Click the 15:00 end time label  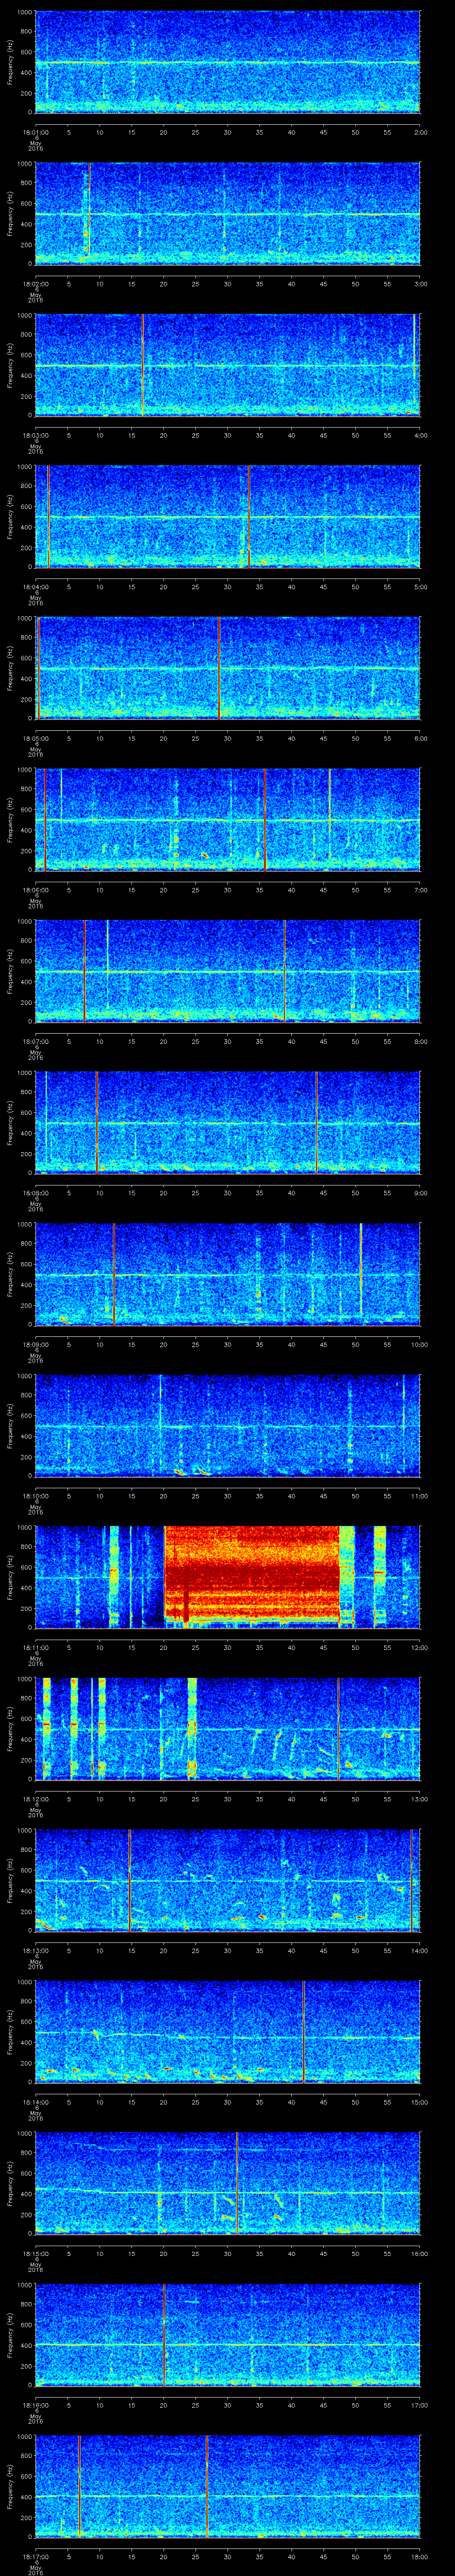[x=419, y=2102]
